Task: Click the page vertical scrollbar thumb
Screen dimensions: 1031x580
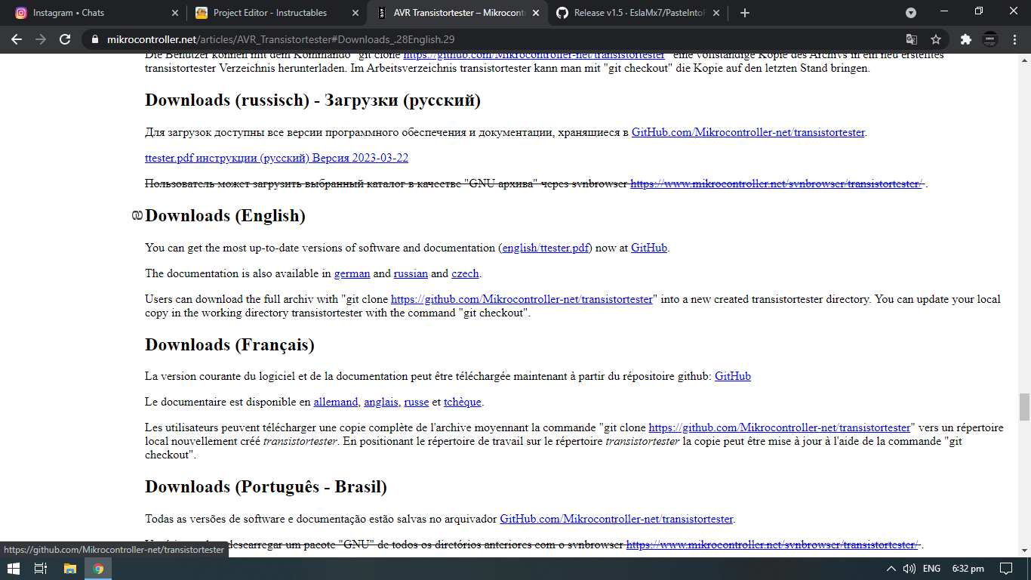Action: click(1024, 407)
